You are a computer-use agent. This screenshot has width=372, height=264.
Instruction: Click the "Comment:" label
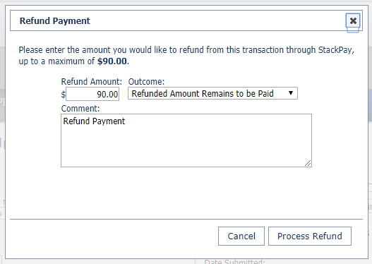pos(80,109)
